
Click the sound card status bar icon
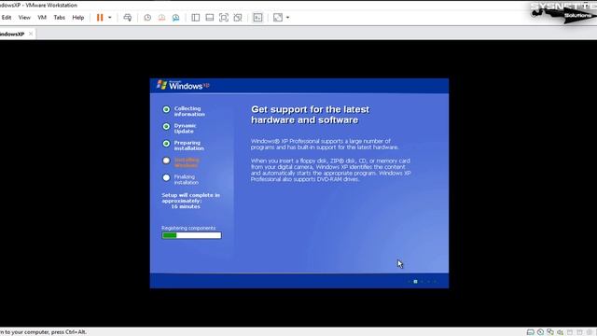click(x=560, y=332)
